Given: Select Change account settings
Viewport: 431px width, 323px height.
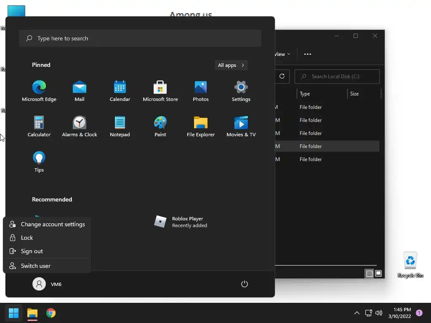Looking at the screenshot, I should [47, 224].
